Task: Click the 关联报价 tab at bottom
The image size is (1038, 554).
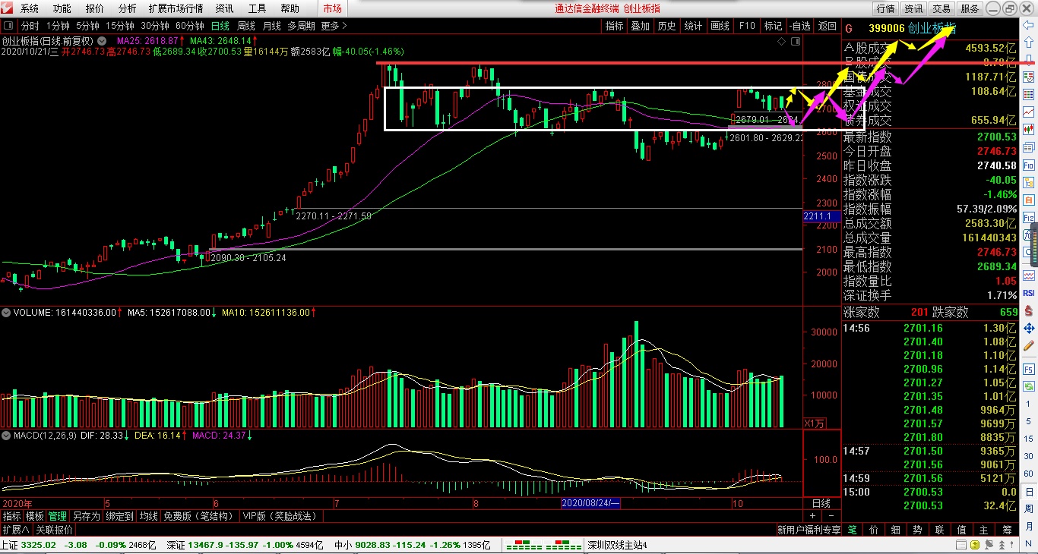Action: [x=54, y=530]
